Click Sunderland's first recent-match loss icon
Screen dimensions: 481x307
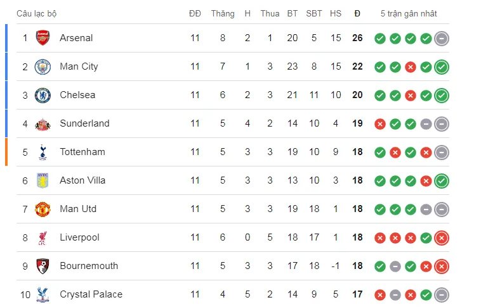[380, 124]
